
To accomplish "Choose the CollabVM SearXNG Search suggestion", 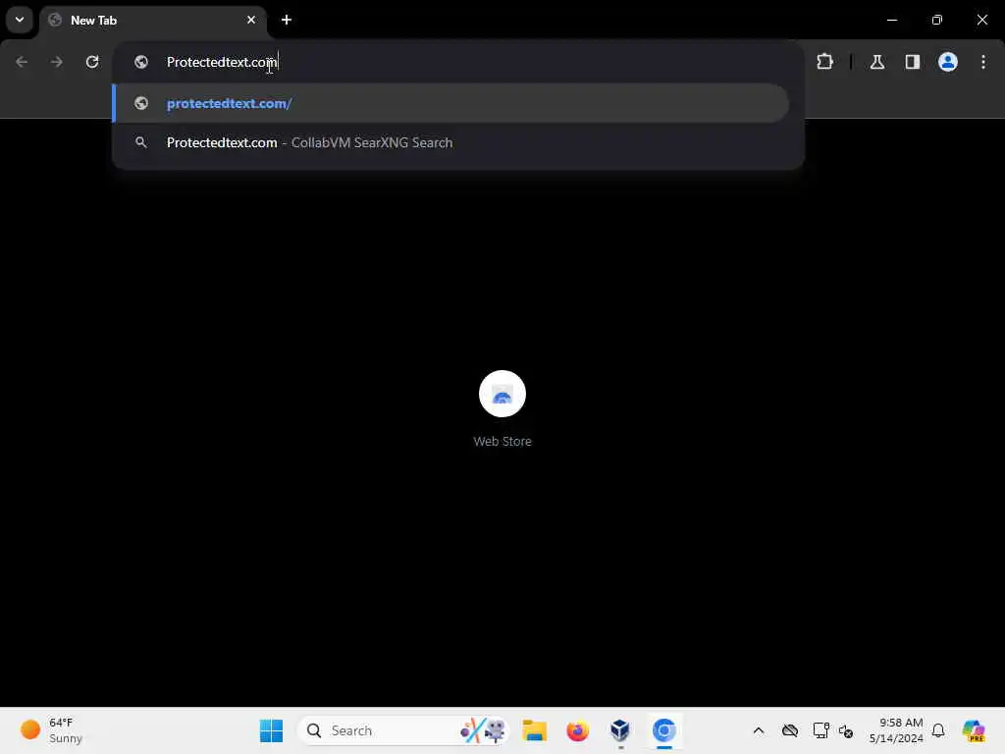I will (x=450, y=142).
